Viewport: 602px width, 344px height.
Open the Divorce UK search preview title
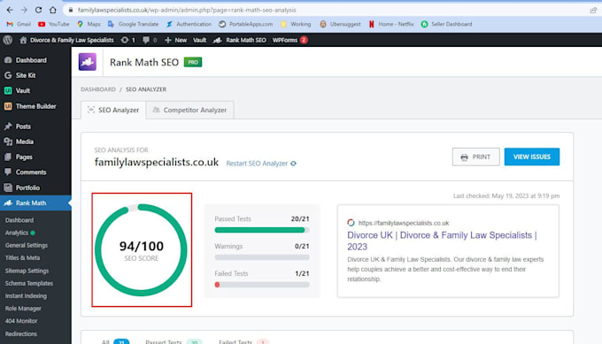pos(442,241)
